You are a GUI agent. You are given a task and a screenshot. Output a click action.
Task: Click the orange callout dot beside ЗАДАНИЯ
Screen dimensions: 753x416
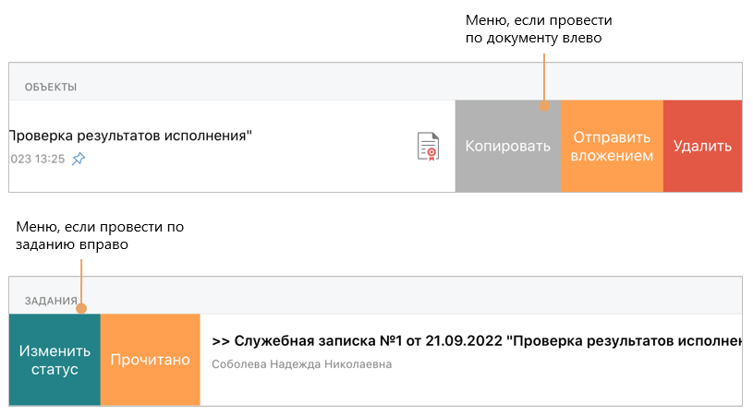(83, 308)
